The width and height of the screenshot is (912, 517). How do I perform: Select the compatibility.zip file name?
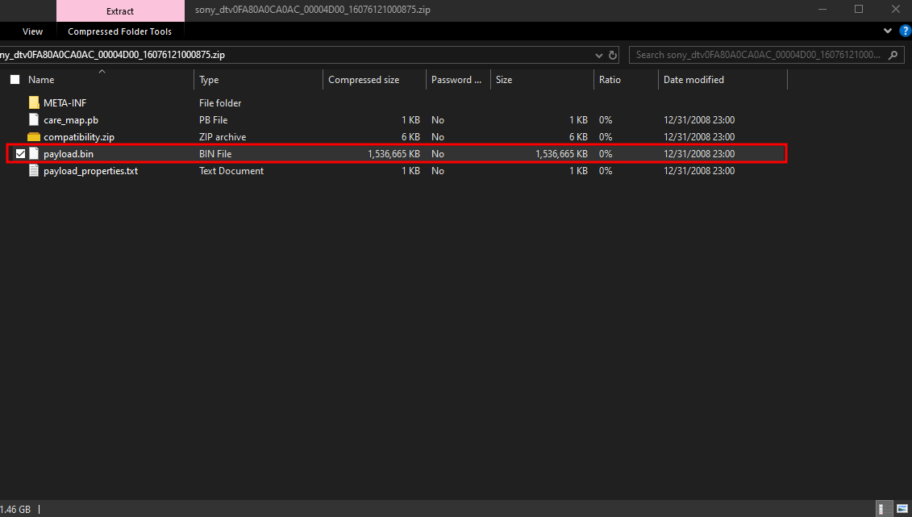click(79, 136)
